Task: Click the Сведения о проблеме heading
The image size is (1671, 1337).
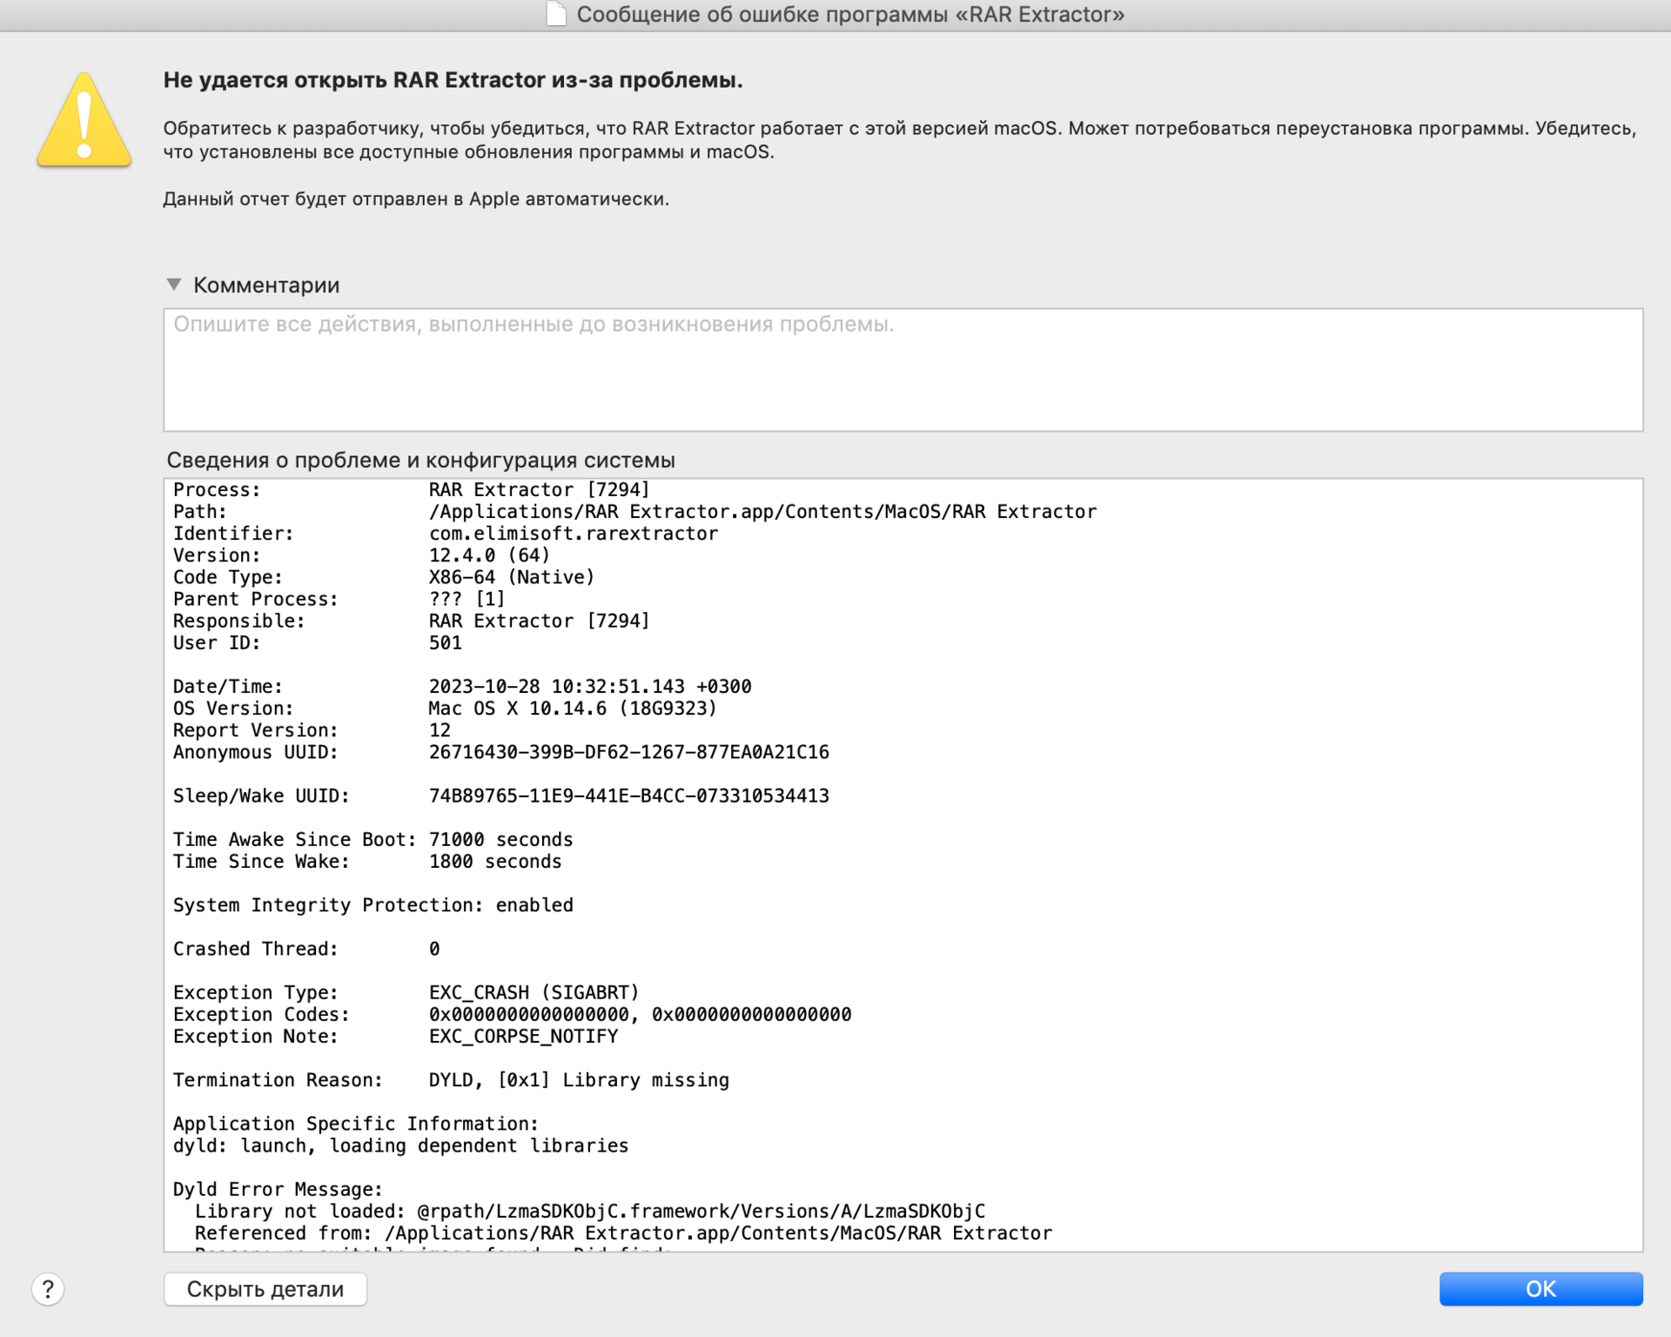Action: pyautogui.click(x=420, y=460)
